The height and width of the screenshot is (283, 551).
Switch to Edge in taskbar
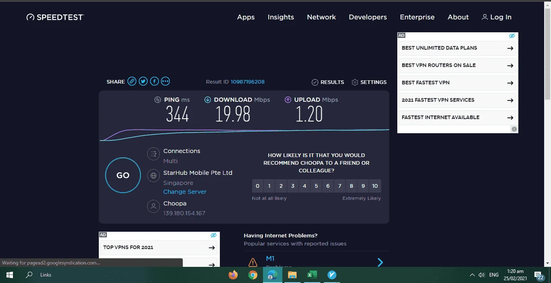coord(272,275)
